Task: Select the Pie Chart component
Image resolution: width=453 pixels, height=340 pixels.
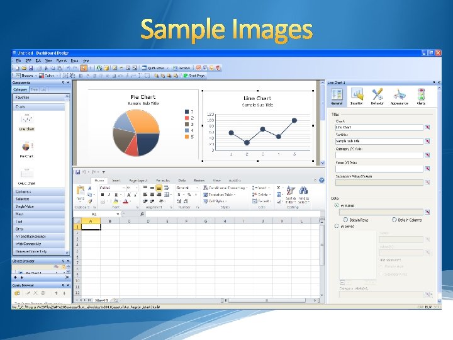Action: click(x=26, y=149)
